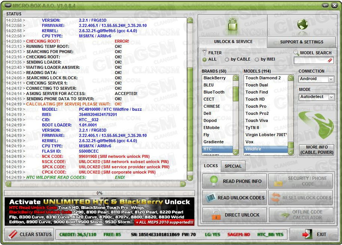Click the green padlock unlock icon
Viewport: 342px width, 245px height.
click(232, 24)
